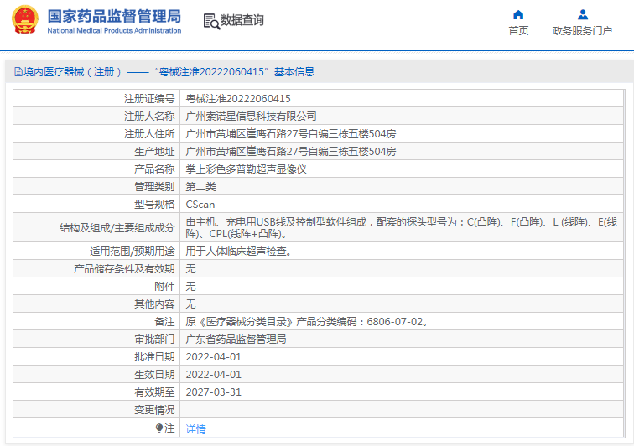
Task: Select registration number 粤械注准20222060415 value cell
Action: [x=238, y=99]
